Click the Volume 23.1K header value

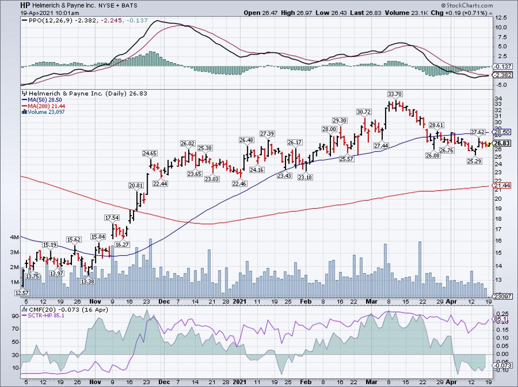406,13
